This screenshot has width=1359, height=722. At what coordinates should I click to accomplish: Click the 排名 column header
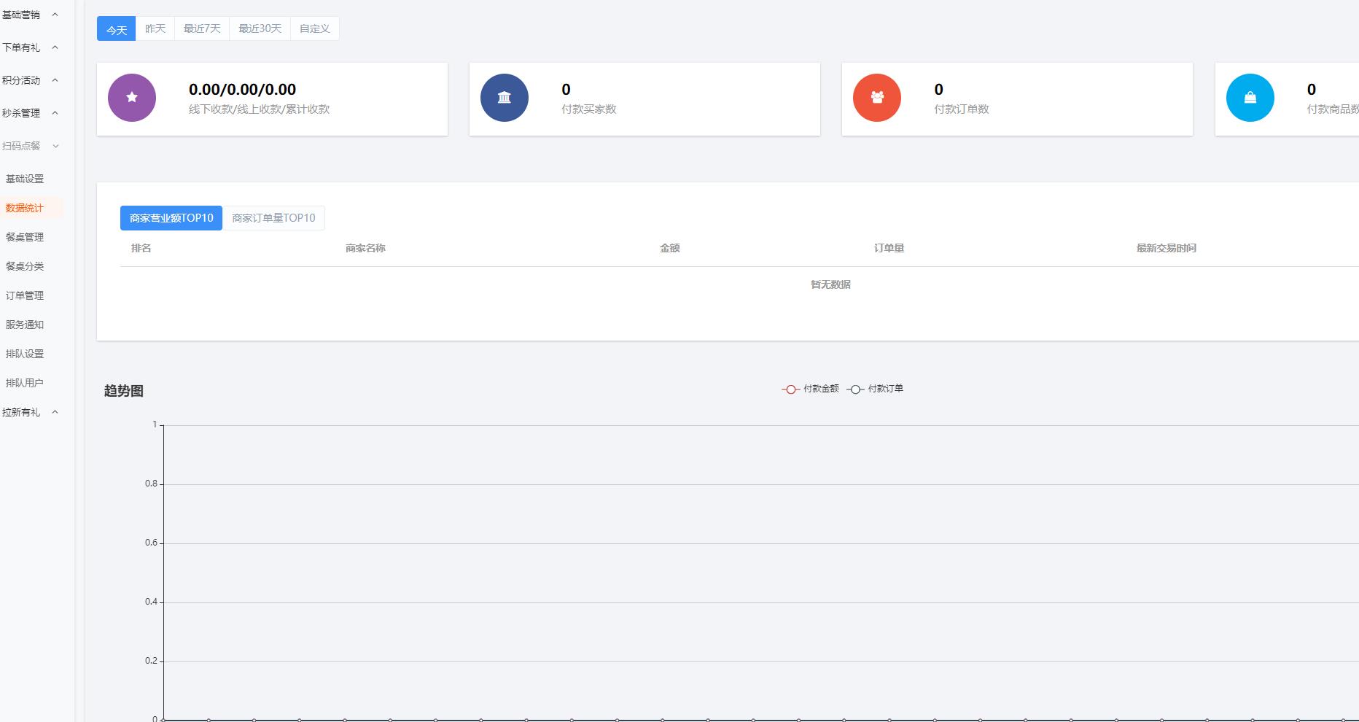(x=141, y=248)
